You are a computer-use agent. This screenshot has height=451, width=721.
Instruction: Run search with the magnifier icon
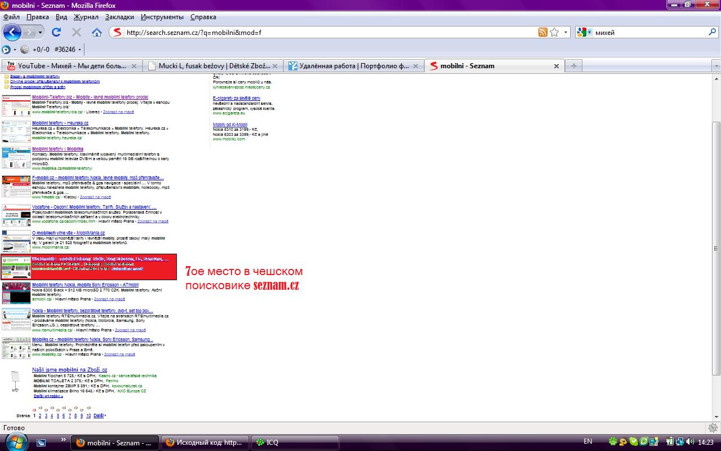(x=712, y=32)
